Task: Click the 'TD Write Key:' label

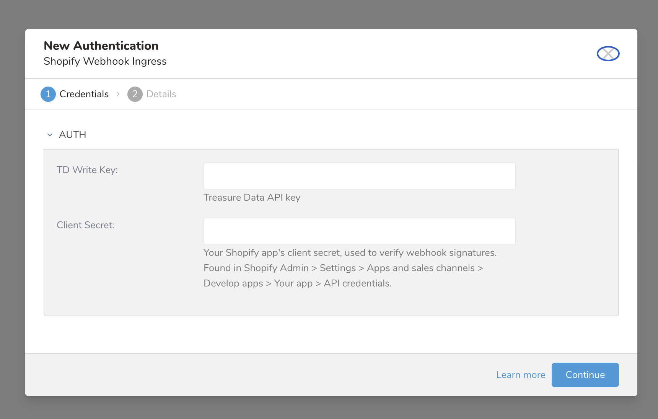Action: coord(87,170)
